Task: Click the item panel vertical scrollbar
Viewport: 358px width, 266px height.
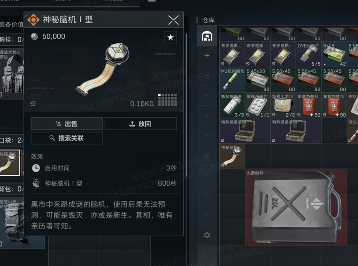Action: point(186,105)
